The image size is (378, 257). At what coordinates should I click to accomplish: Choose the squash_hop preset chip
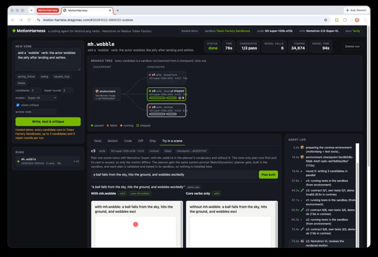click(x=62, y=76)
